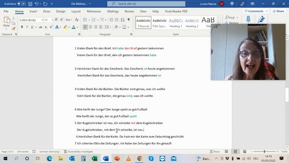Apply Superscript formatting

click(51, 27)
